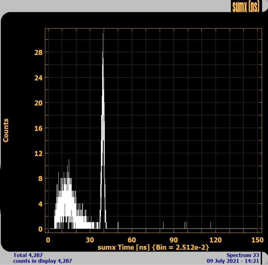Image resolution: width=268 pixels, height=265 pixels.
Task: Click the sumx (ns) title label
Action: (x=245, y=7)
